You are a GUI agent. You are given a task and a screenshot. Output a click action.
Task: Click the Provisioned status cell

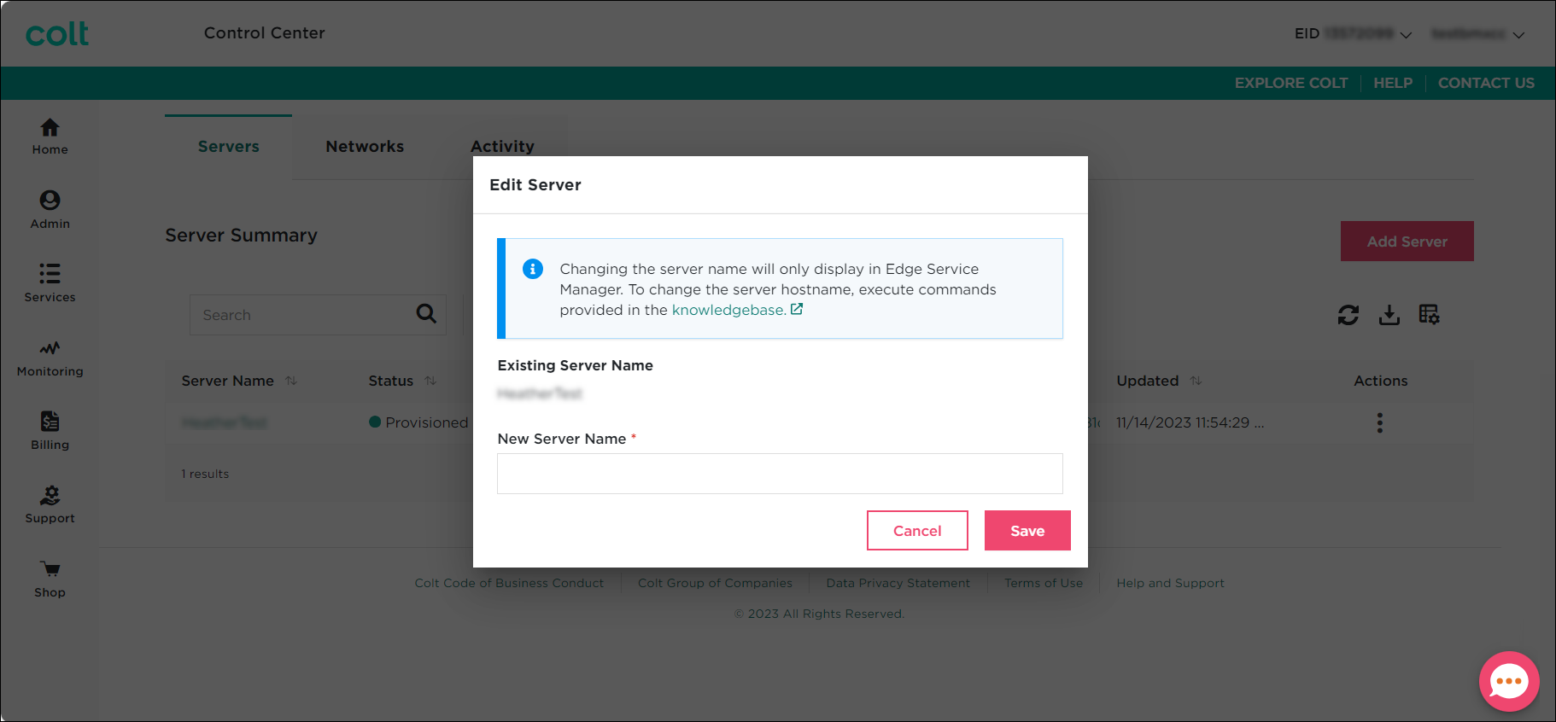418,422
